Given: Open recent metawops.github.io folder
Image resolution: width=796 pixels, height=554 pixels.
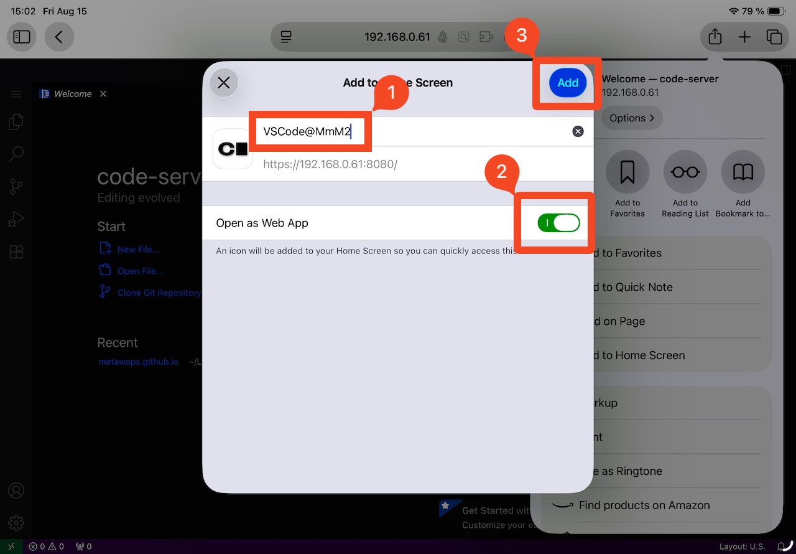Looking at the screenshot, I should point(139,362).
